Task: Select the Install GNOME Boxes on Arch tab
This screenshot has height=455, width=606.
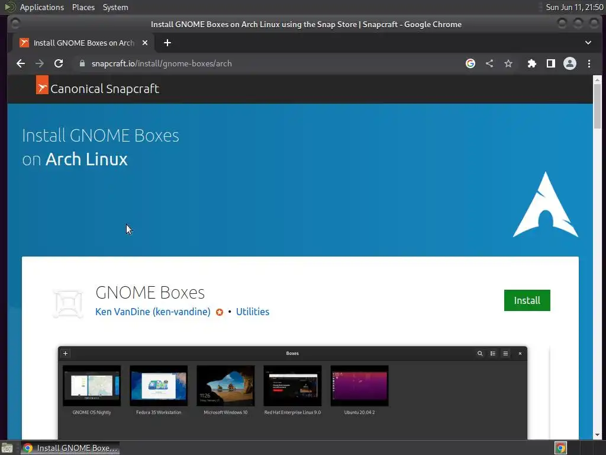Action: coord(83,43)
